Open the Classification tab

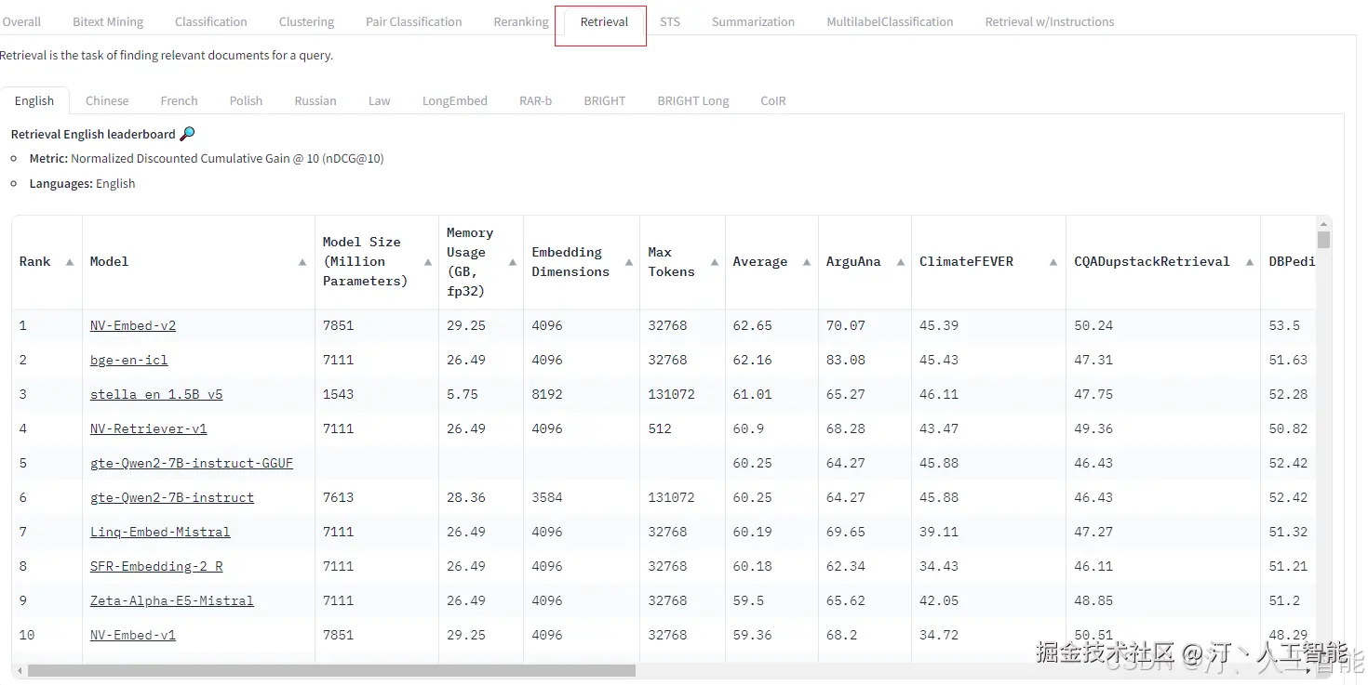[x=211, y=21]
